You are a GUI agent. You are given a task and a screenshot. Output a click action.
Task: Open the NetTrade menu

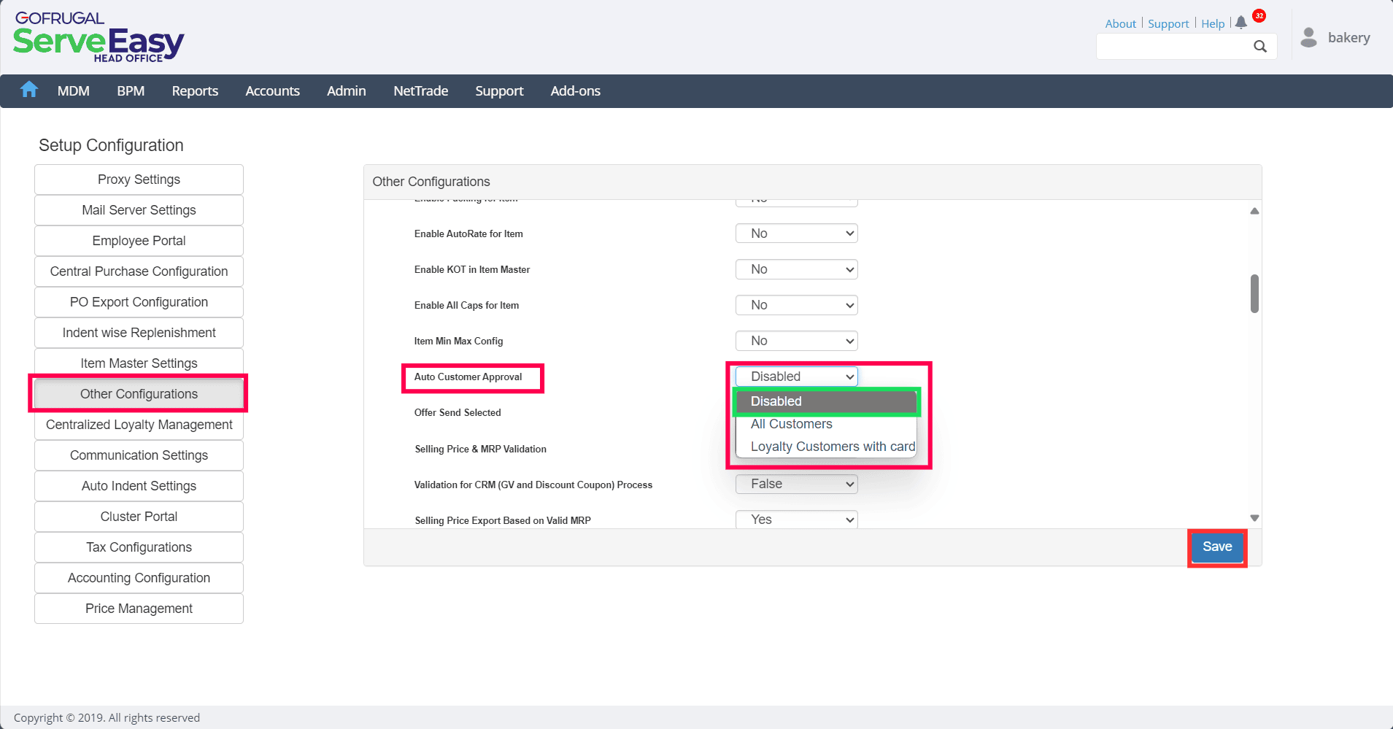click(421, 91)
